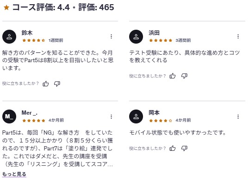Open the three-dot menu on 岡本's review
249x181 pixels.
click(x=238, y=116)
